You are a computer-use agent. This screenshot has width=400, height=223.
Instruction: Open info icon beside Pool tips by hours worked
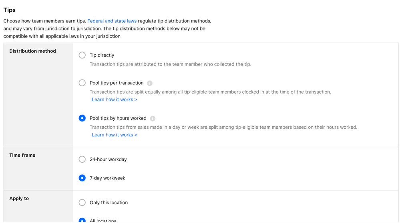(153, 118)
